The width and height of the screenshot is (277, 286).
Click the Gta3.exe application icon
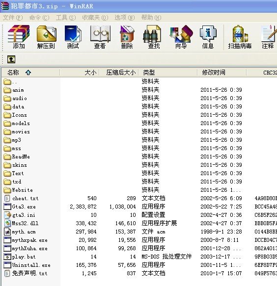click(x=7, y=207)
